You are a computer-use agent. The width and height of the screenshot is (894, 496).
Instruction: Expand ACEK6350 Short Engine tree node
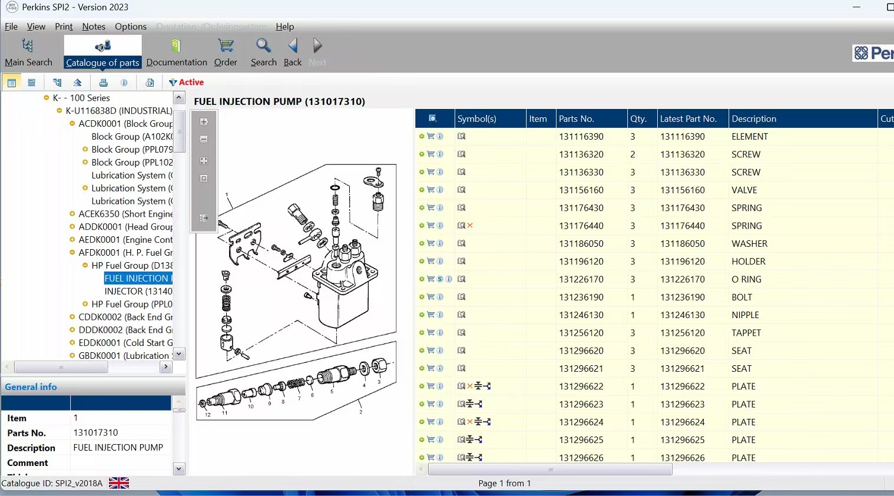[72, 214]
